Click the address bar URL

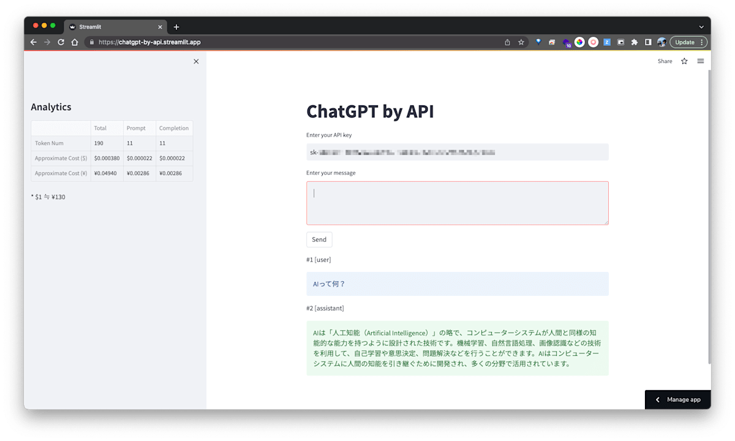tap(149, 42)
